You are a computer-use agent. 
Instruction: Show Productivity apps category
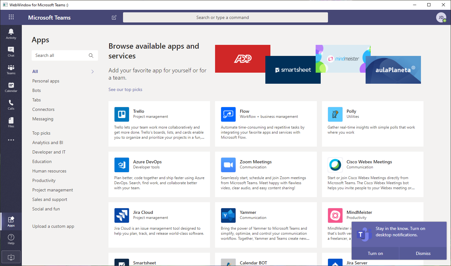[x=44, y=180]
